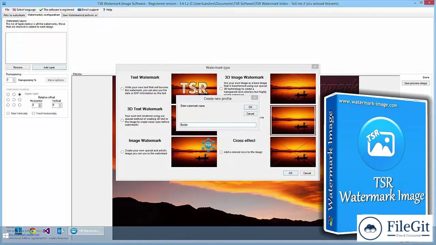
Task: Decrease Transparency % with down arrow
Action: pyautogui.click(x=14, y=81)
